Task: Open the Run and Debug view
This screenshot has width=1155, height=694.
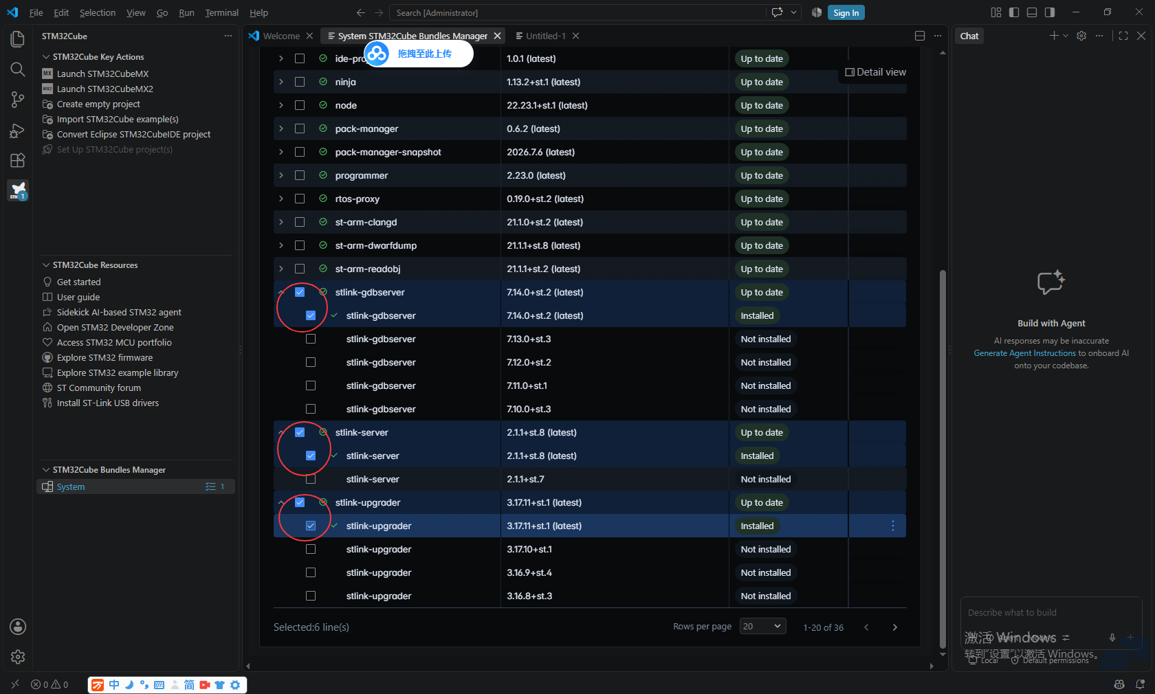Action: pos(18,130)
